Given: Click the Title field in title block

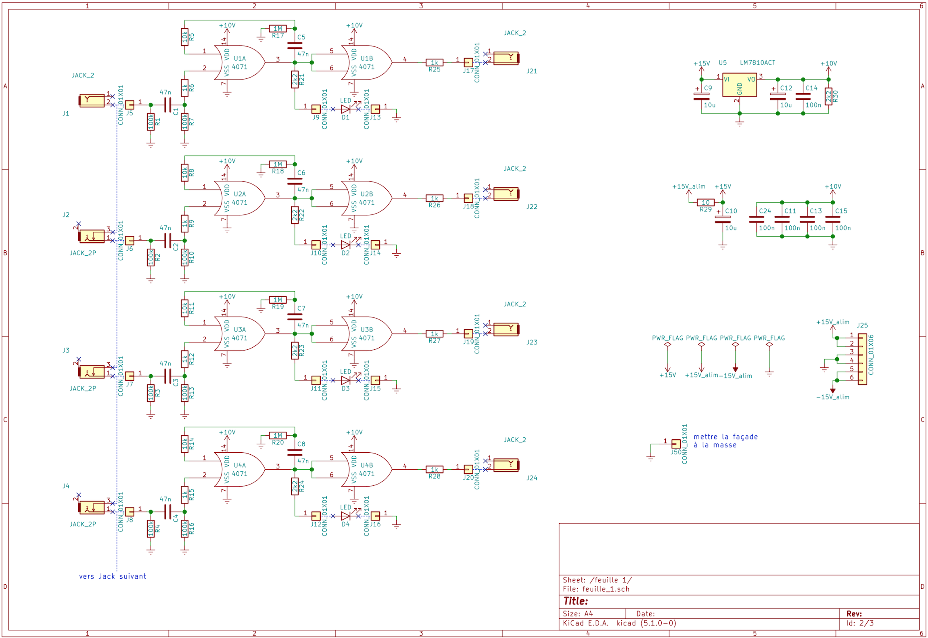Looking at the screenshot, I should 576,601.
